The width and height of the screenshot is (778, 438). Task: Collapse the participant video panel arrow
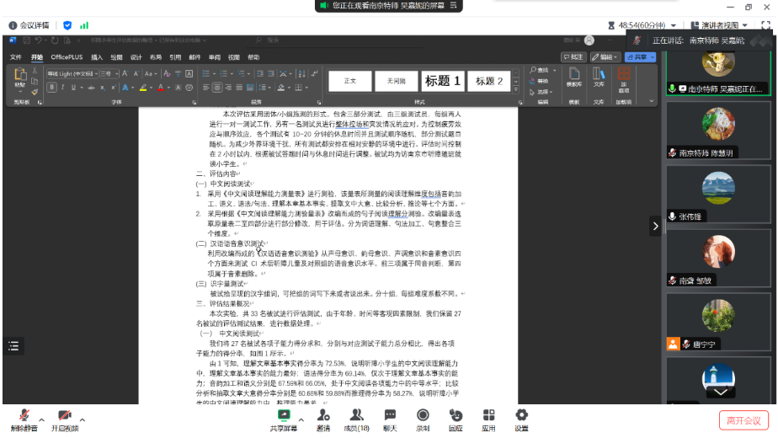(656, 226)
